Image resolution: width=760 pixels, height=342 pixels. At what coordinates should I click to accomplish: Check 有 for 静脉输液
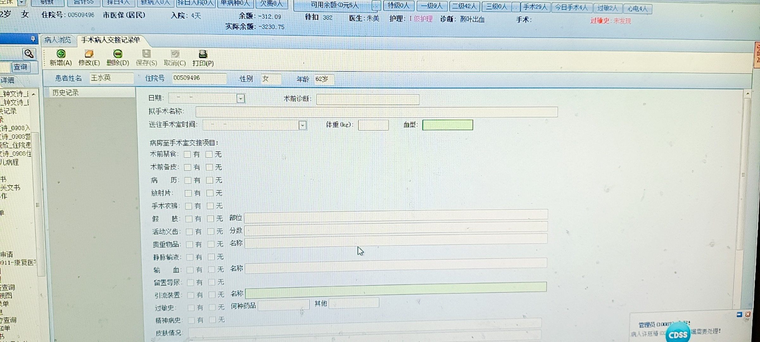(x=190, y=257)
